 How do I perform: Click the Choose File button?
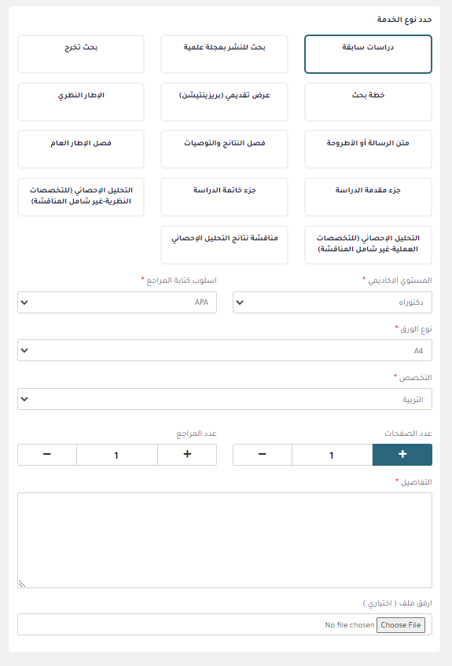[401, 625]
